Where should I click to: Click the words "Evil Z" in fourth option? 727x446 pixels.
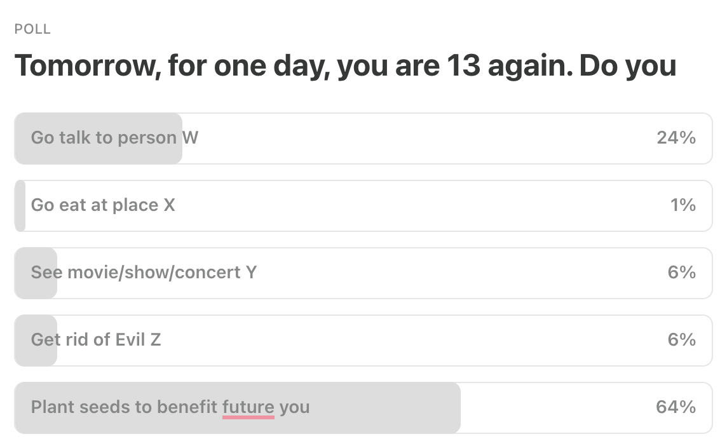pyautogui.click(x=138, y=340)
